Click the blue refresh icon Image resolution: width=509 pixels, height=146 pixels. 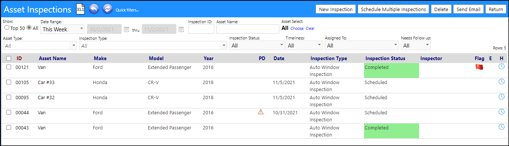[107, 9]
